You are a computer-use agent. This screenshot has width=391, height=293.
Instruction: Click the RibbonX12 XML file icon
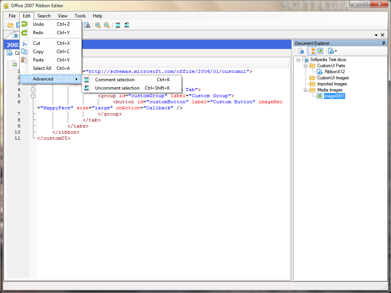coord(320,72)
